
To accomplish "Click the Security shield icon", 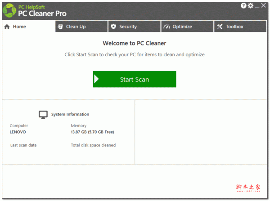I will (113, 27).
